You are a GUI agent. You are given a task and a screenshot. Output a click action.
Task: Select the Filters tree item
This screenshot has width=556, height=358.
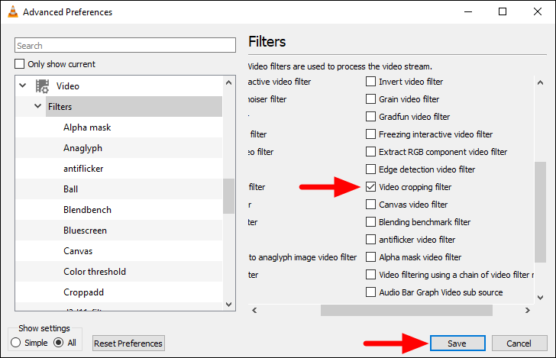coord(134,107)
